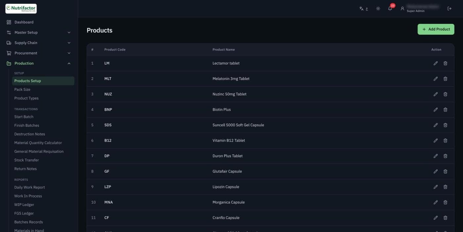Click the pencil icon for Biotin Plus

tap(436, 110)
